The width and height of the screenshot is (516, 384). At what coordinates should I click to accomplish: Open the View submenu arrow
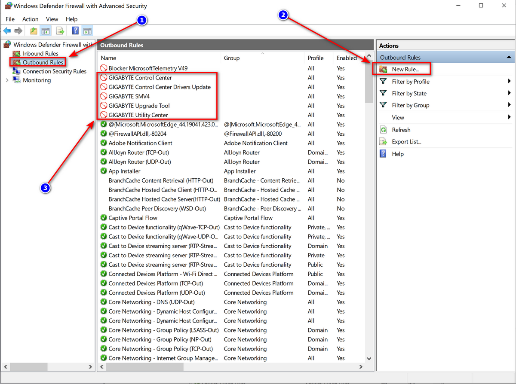tap(509, 117)
